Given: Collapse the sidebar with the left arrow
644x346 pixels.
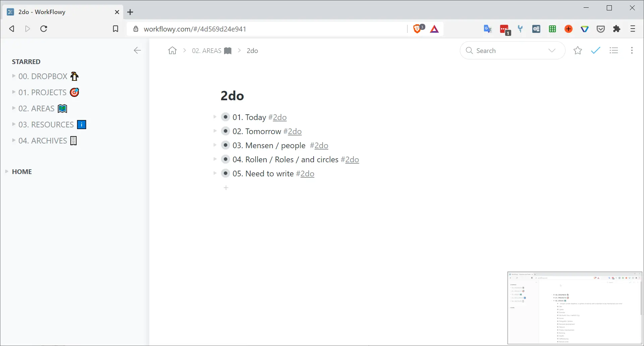Looking at the screenshot, I should point(137,51).
